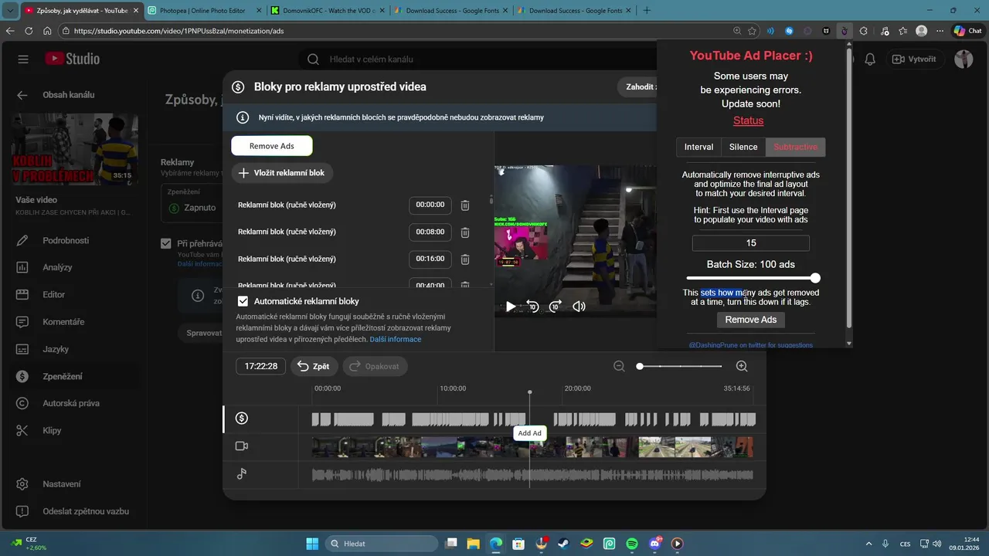Open the Windows Start menu
989x556 pixels.
311,544
